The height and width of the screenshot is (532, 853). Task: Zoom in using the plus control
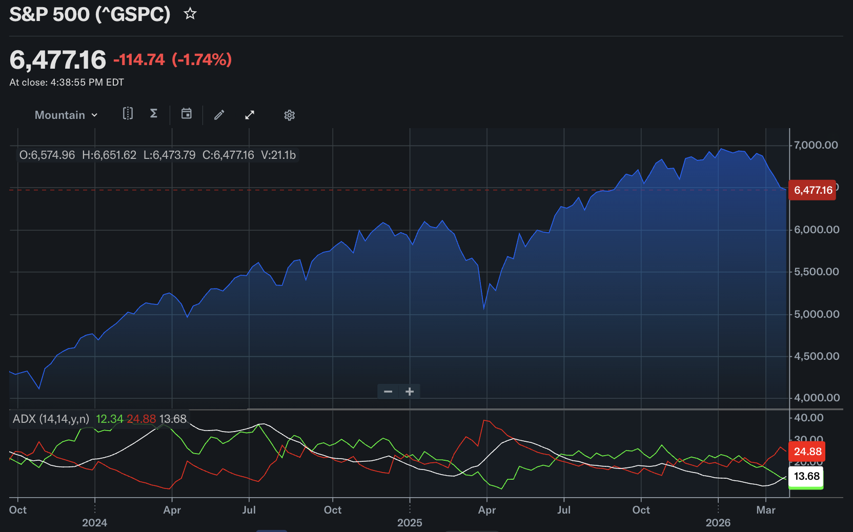click(x=410, y=391)
